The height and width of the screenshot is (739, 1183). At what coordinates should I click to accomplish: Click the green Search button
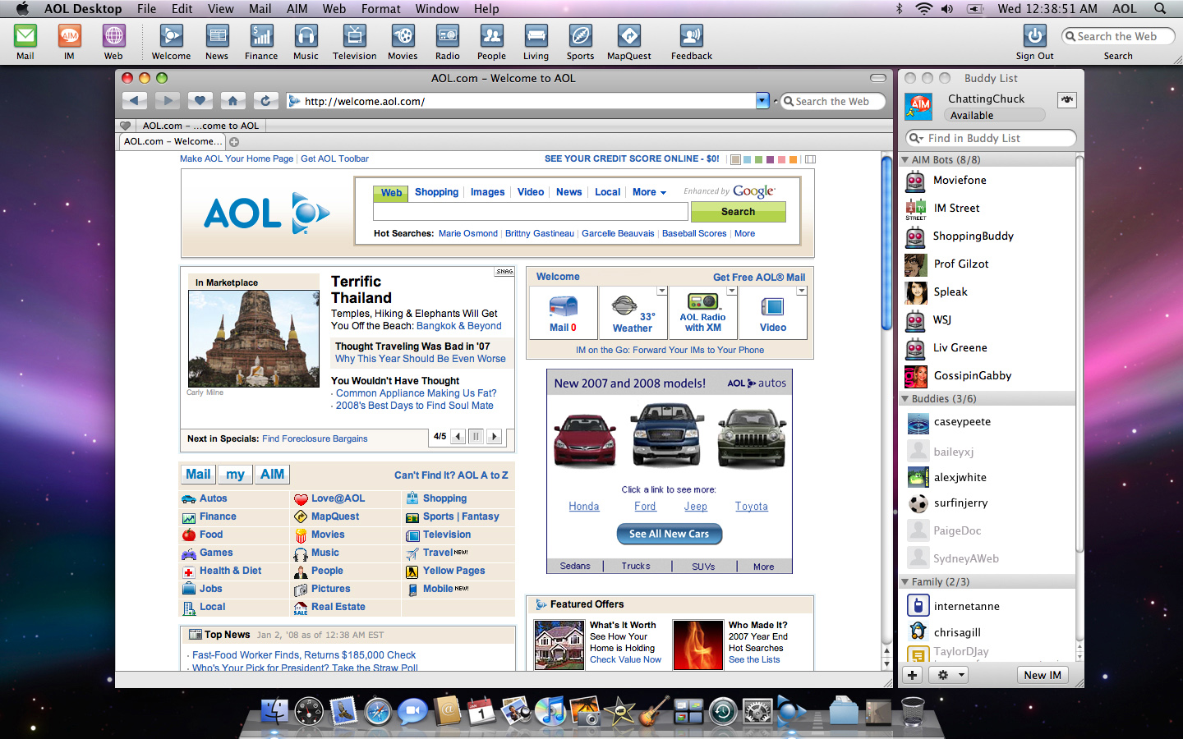pyautogui.click(x=738, y=211)
